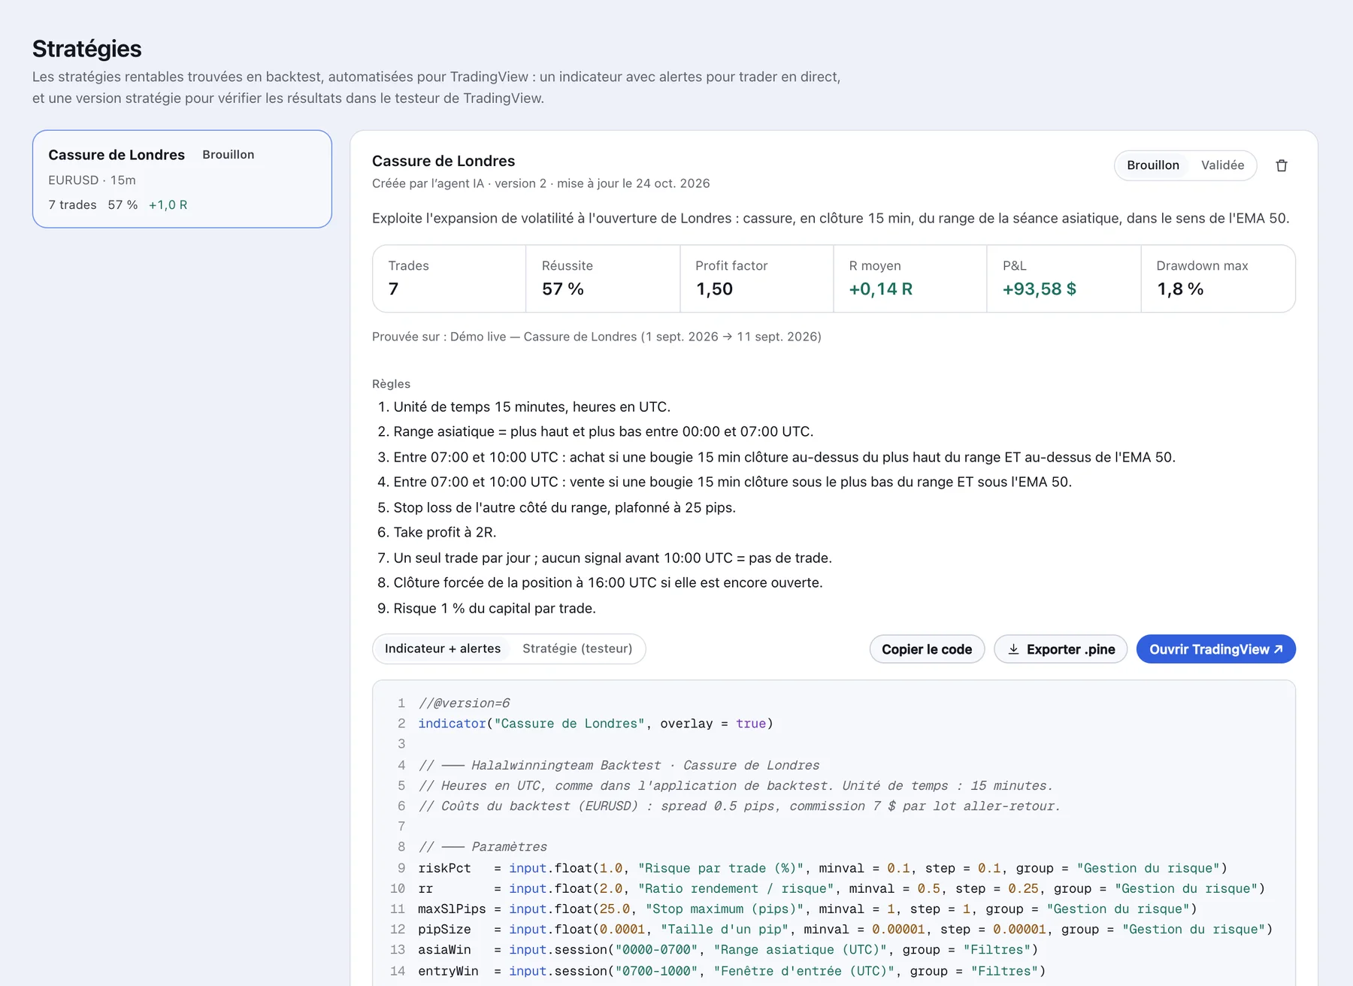This screenshot has height=986, width=1353.
Task: Click the +1,0 R value in card
Action: (168, 205)
